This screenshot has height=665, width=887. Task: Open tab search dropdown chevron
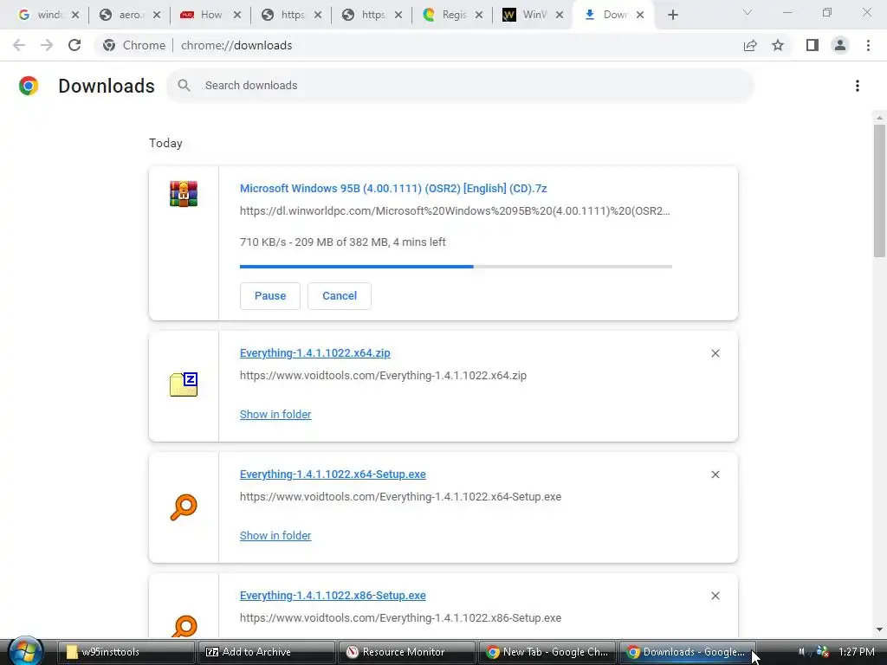pyautogui.click(x=748, y=12)
